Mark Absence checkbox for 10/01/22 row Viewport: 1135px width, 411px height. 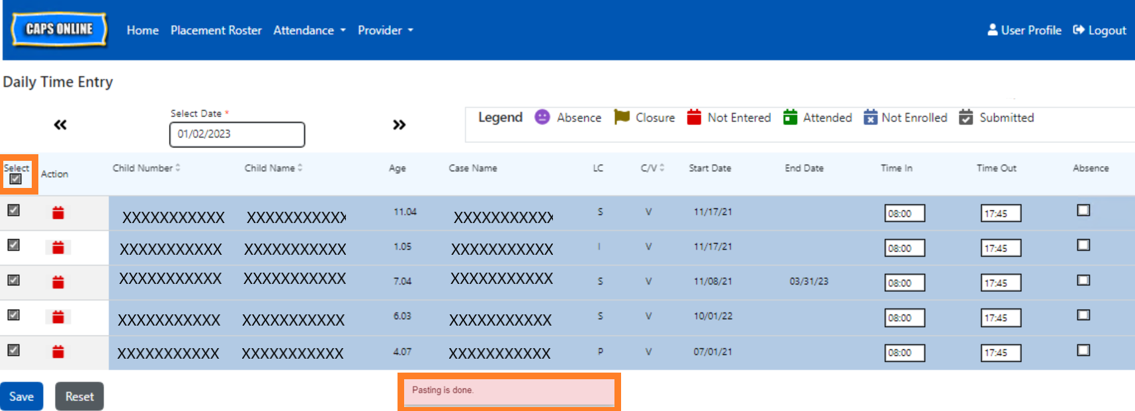tap(1083, 315)
